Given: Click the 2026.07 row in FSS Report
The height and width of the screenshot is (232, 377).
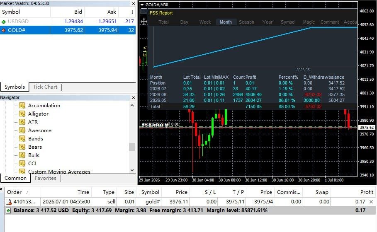Looking at the screenshot, I should [x=253, y=89].
